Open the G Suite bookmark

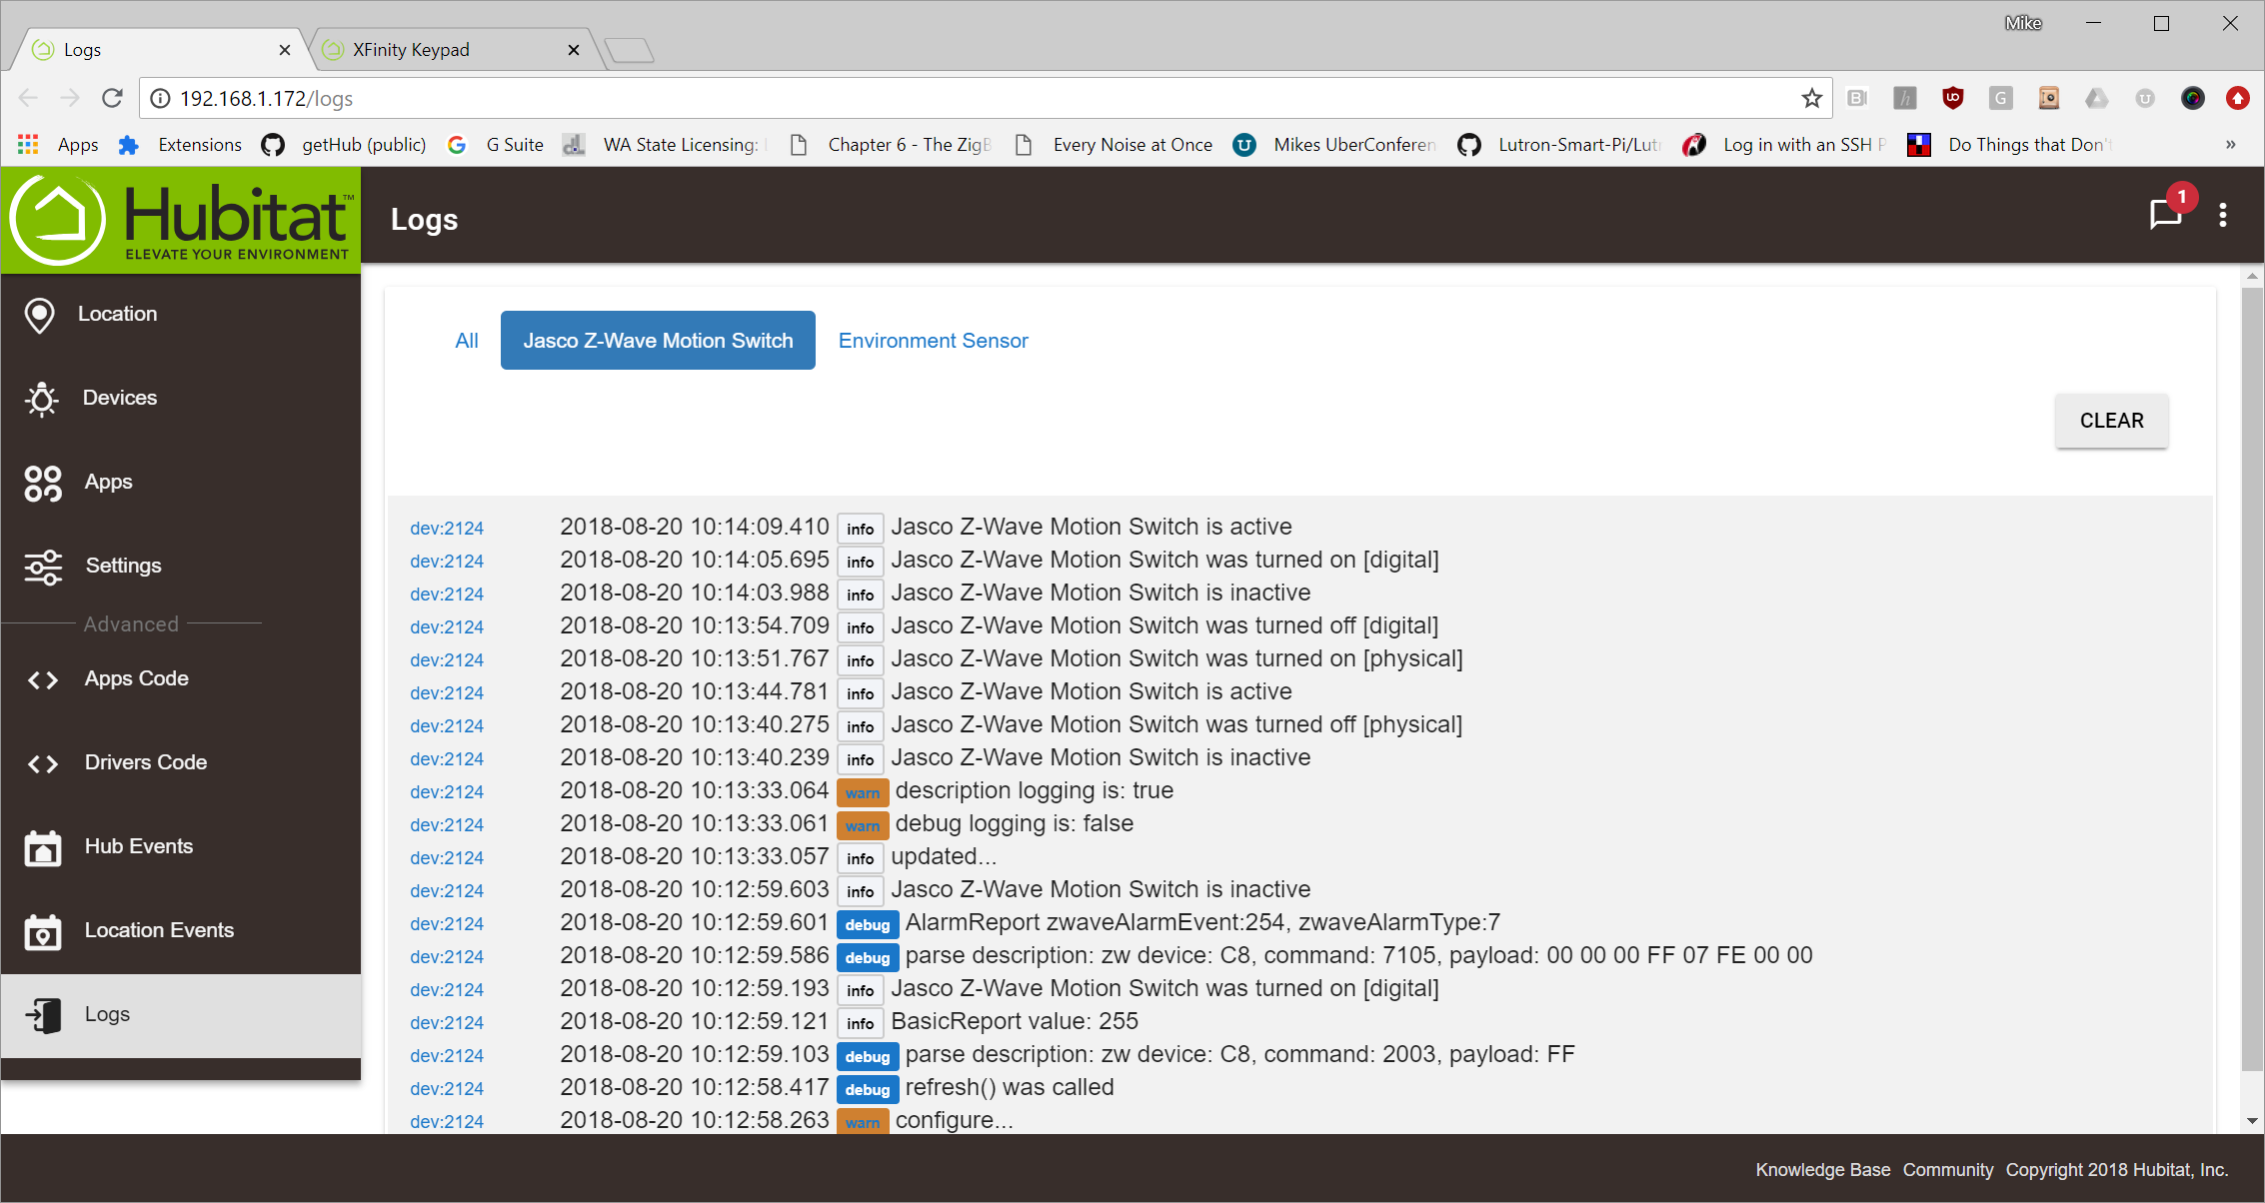tap(496, 145)
